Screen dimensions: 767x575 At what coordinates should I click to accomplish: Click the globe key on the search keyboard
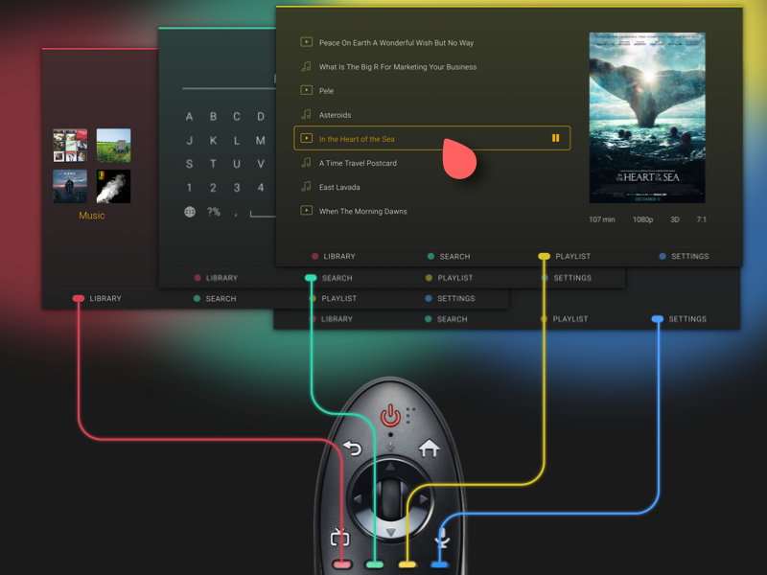point(189,211)
